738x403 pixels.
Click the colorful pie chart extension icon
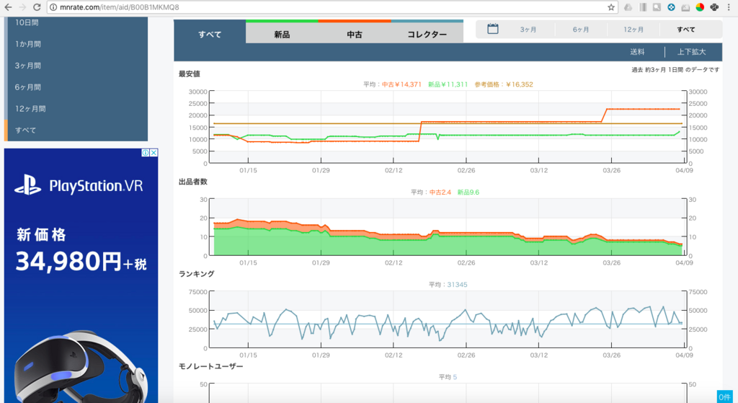700,7
